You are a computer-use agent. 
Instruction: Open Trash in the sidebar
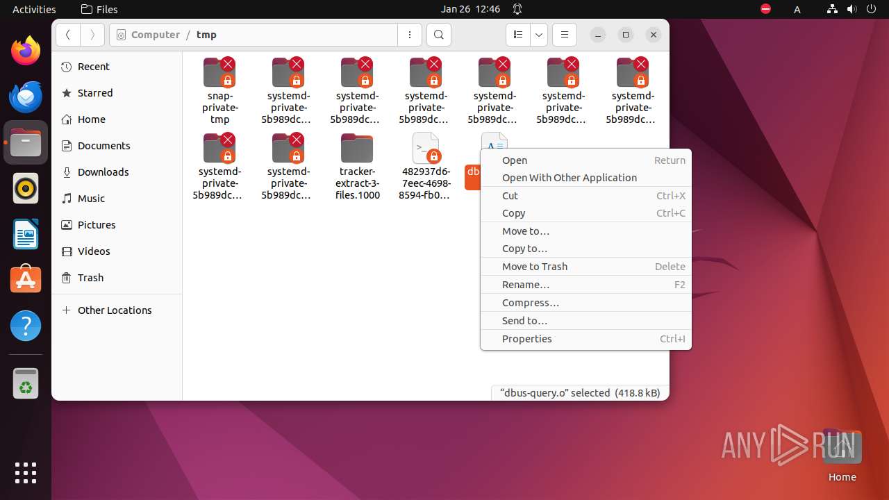[117, 278]
